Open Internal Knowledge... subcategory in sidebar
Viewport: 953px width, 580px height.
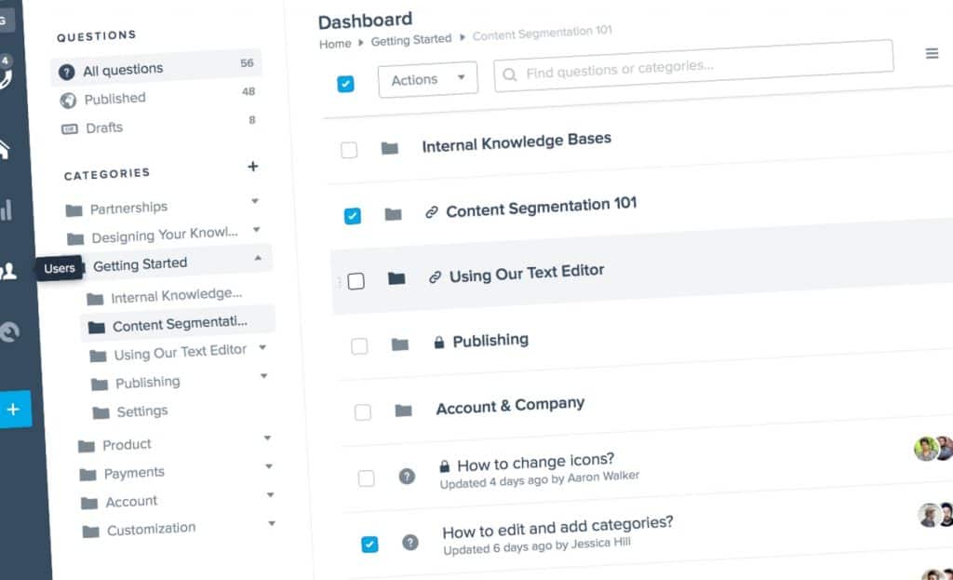click(177, 295)
